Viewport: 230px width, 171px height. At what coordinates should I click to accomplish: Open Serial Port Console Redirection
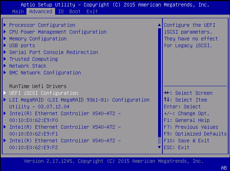coord(54,52)
